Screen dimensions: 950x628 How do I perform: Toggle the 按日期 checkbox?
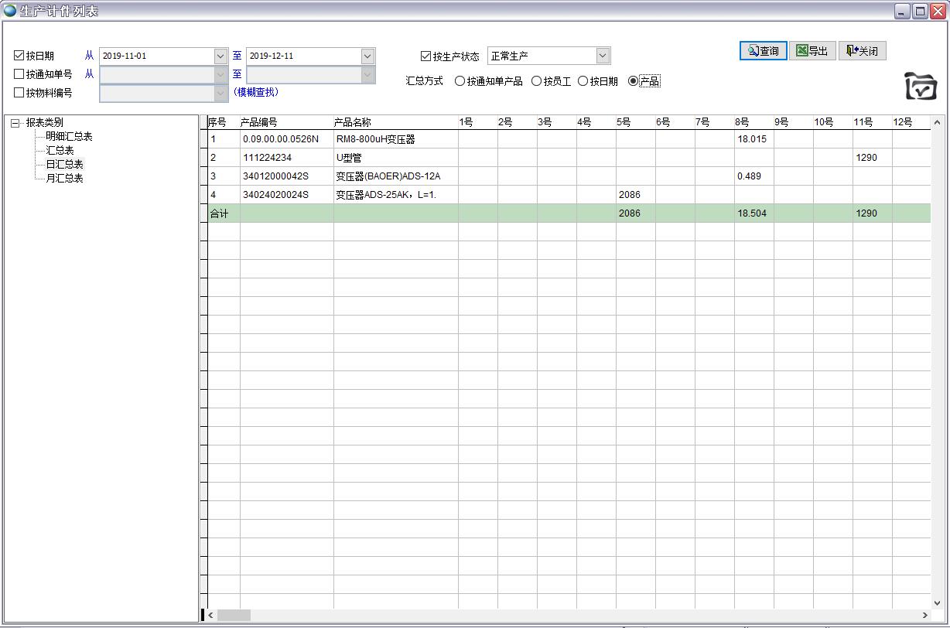(19, 56)
